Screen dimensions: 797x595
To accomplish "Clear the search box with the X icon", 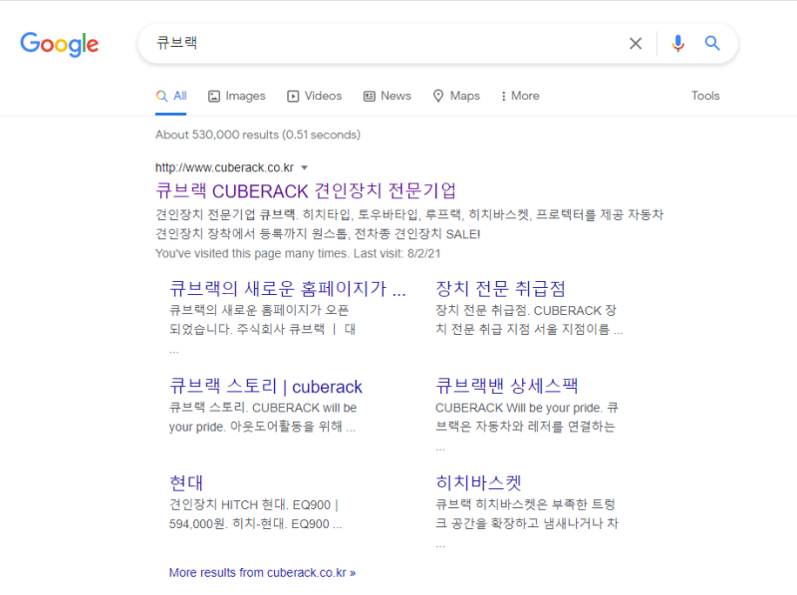I will 636,43.
